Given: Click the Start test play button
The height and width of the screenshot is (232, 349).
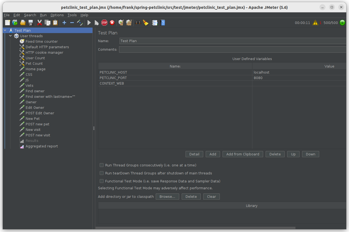Looking at the screenshot, I should pos(89,23).
